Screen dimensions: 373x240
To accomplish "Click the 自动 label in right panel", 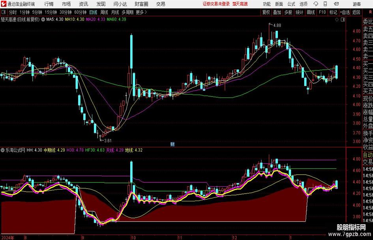I will [x=368, y=155].
